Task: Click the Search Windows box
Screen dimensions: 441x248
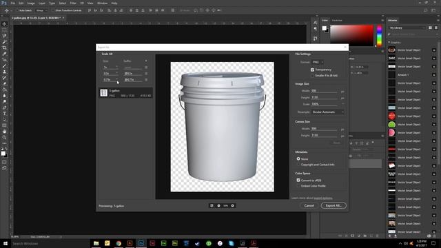Action: coord(50,243)
